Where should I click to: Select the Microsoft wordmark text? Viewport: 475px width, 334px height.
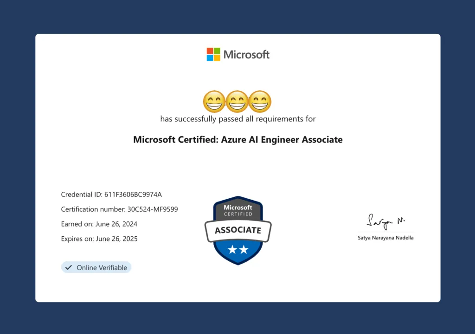click(246, 54)
